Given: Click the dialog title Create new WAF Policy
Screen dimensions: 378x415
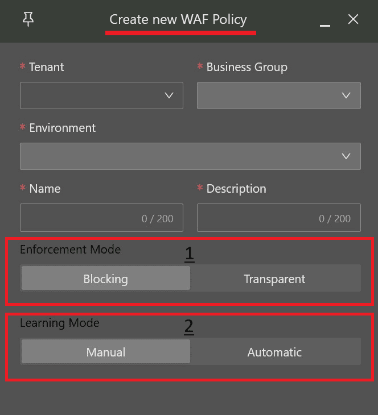Looking at the screenshot, I should click(x=178, y=19).
